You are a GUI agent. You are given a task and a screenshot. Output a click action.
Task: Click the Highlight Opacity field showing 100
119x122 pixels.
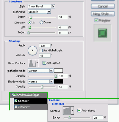click(63, 76)
